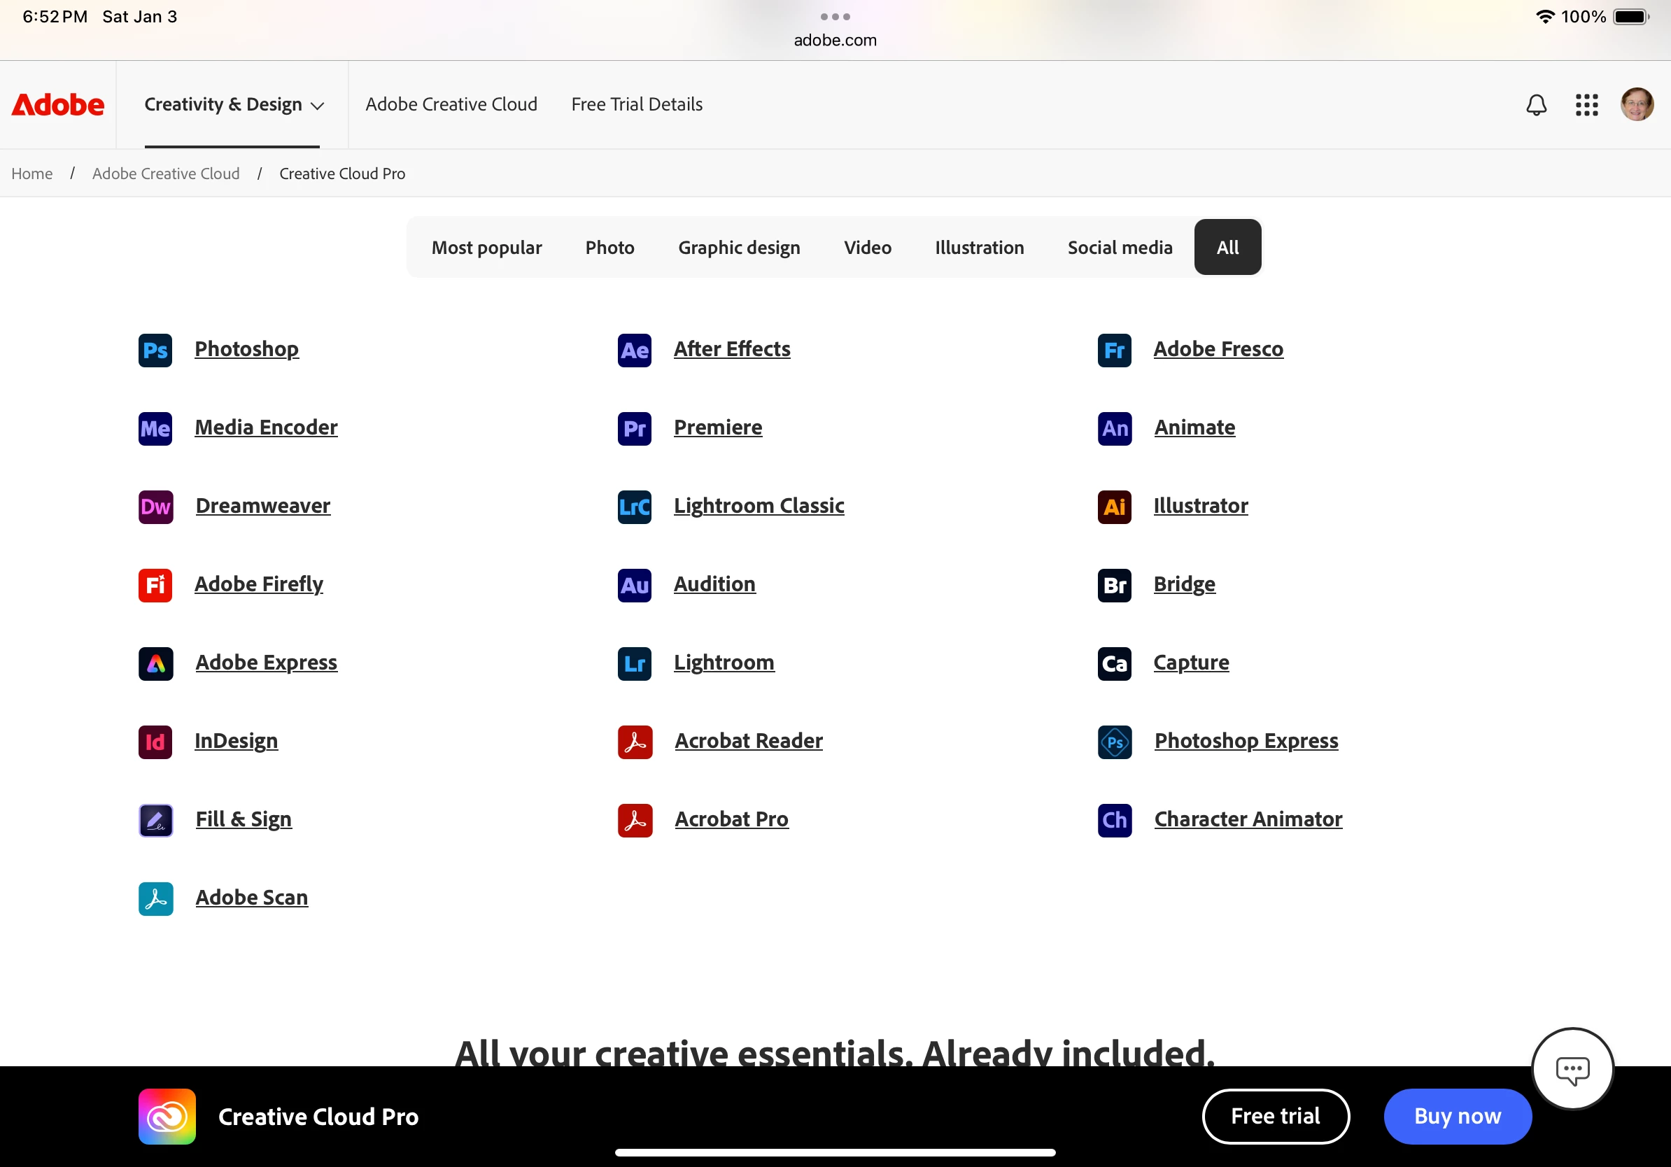Click the Dreamweaver Dw icon
Screen dimensions: 1671x1167
click(x=155, y=507)
